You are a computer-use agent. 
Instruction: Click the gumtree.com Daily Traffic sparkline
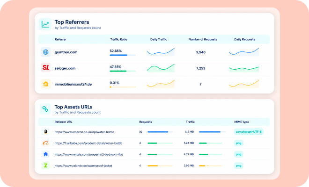click(x=161, y=52)
